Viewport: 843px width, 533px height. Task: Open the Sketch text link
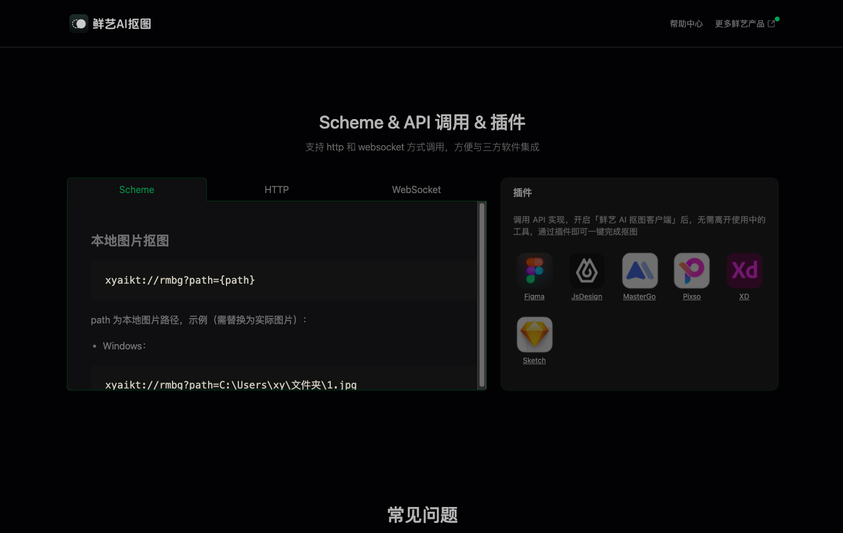tap(534, 360)
